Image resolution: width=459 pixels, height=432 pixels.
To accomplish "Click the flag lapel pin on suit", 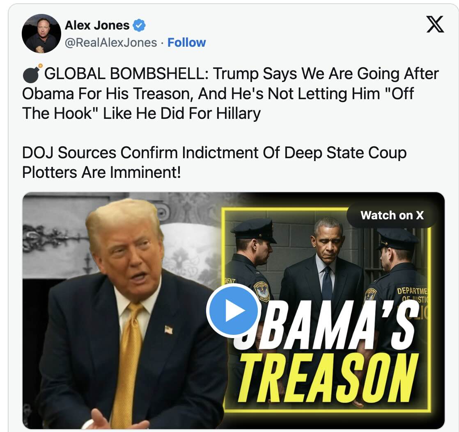I will (169, 330).
